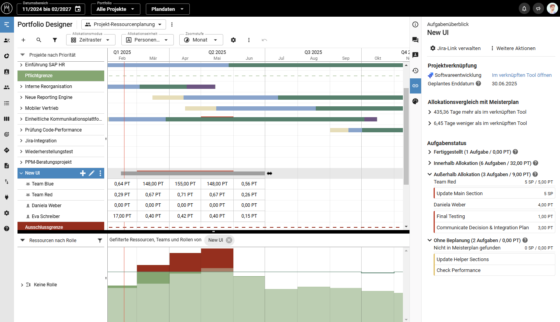Click the plus icon on New UI row
This screenshot has height=322, width=560.
[x=83, y=173]
